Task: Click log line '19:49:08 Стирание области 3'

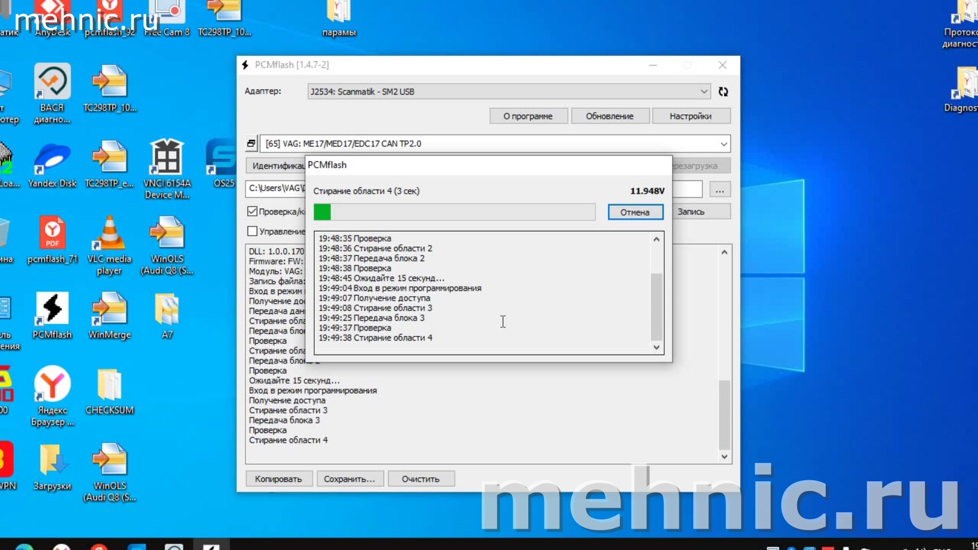Action: point(375,308)
